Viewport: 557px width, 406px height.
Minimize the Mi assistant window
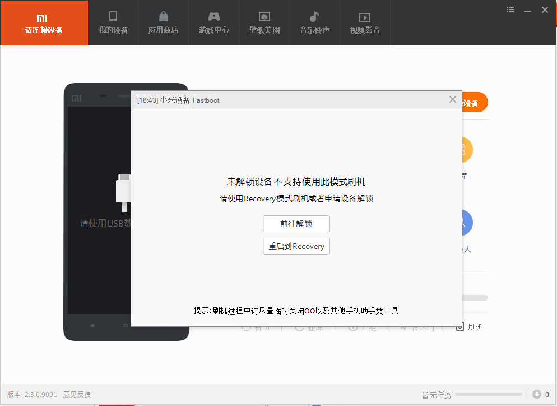pyautogui.click(x=528, y=10)
